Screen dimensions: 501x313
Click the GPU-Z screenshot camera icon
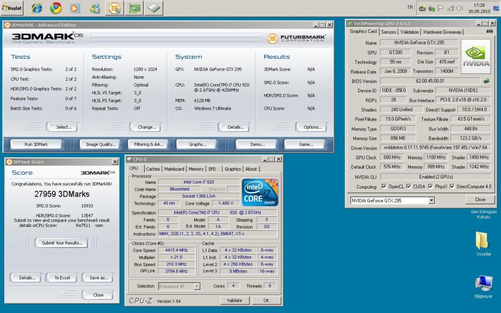489,32
